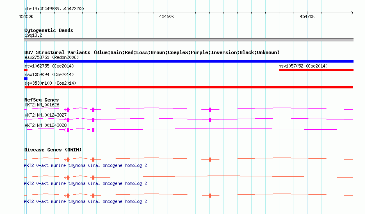Open the 19q13.2 band label
Screen dimensions: 365x214
coord(33,35)
